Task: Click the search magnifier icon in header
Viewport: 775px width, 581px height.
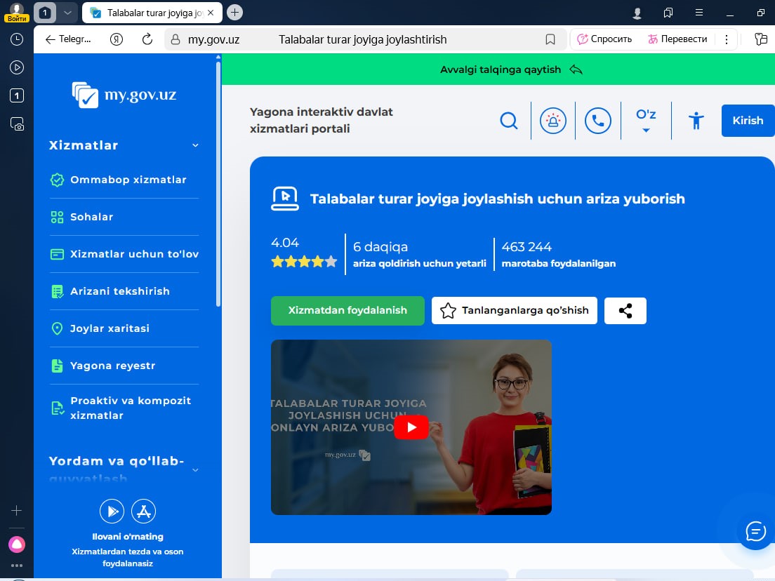Action: pyautogui.click(x=508, y=121)
